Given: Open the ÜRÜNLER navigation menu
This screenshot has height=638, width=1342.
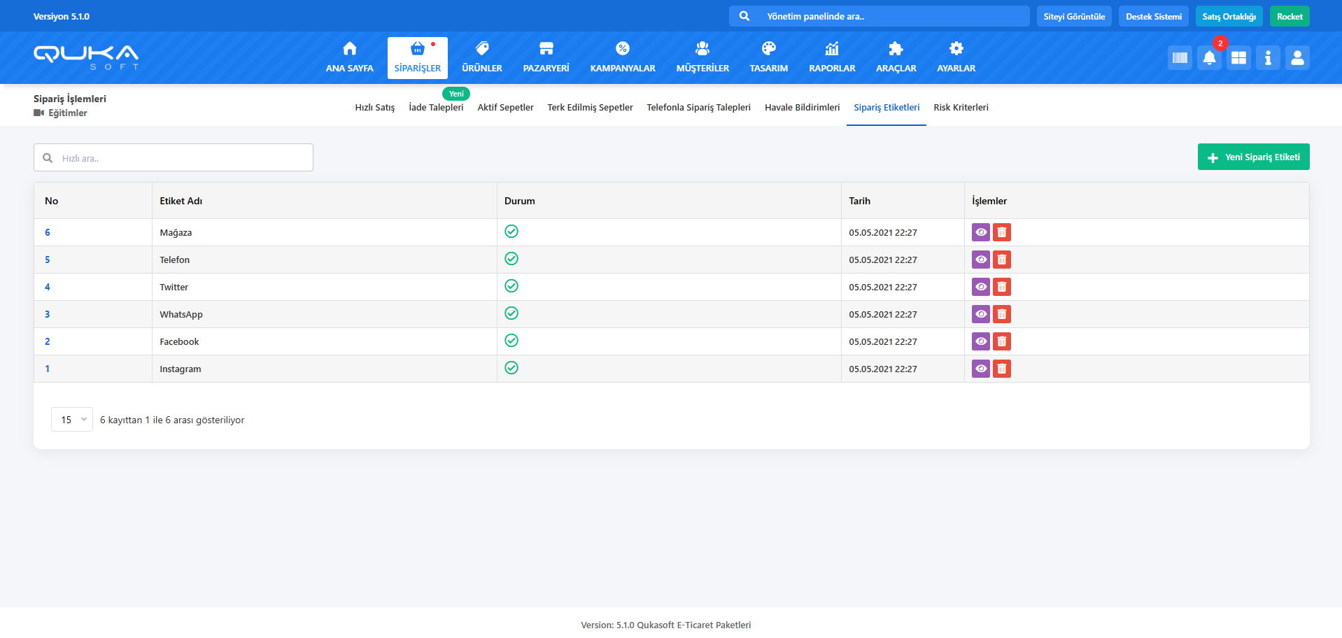Looking at the screenshot, I should click(482, 58).
